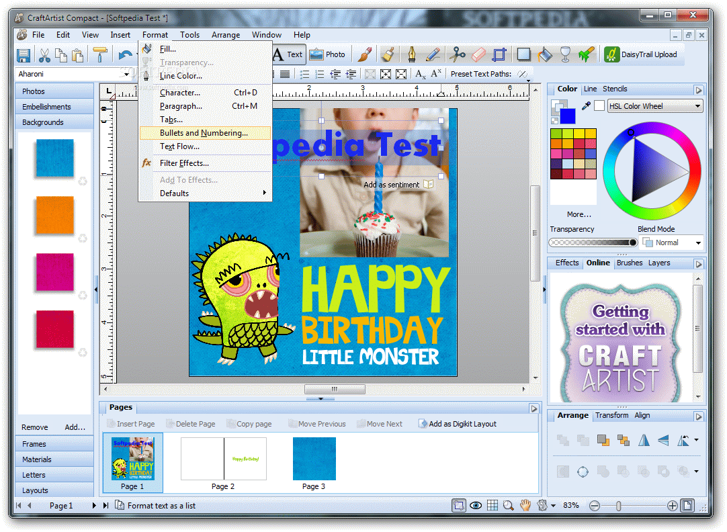Screen dimensions: 727x532
Task: Open the combine shapes dropdown arrow in the Arrange panel
Action: (696, 472)
